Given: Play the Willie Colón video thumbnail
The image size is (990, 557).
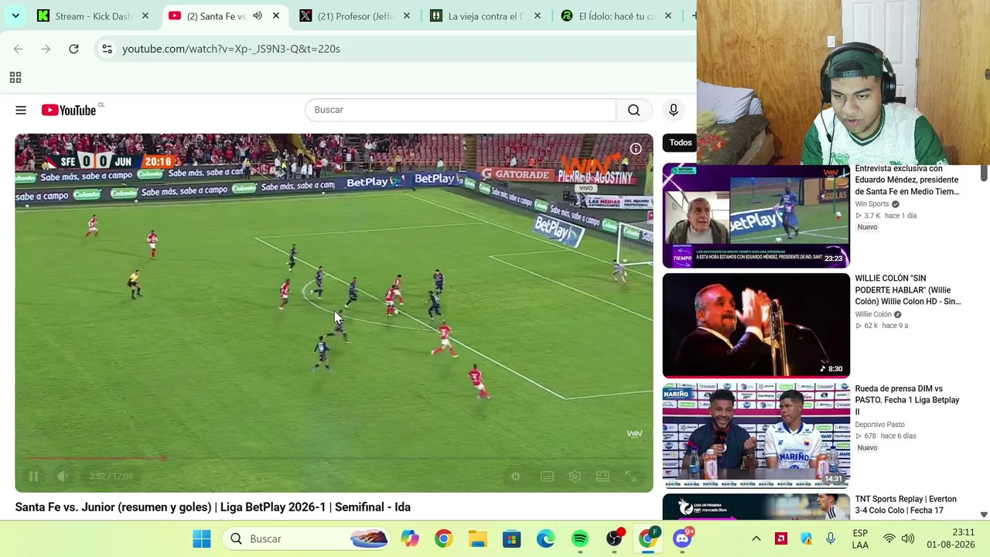Looking at the screenshot, I should click(756, 326).
